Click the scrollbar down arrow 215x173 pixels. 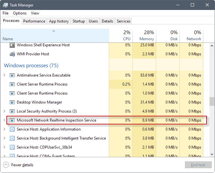[212, 154]
